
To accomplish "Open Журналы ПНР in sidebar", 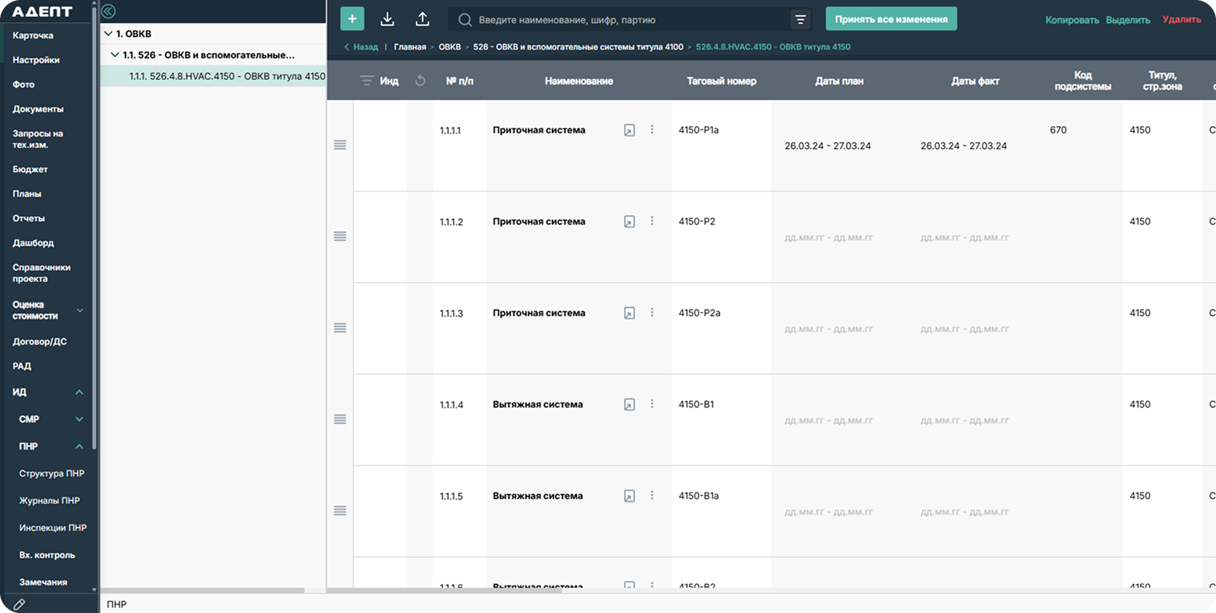I will (49, 501).
